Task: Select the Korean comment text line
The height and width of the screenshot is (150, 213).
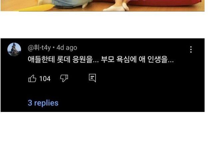Action: pyautogui.click(x=101, y=59)
